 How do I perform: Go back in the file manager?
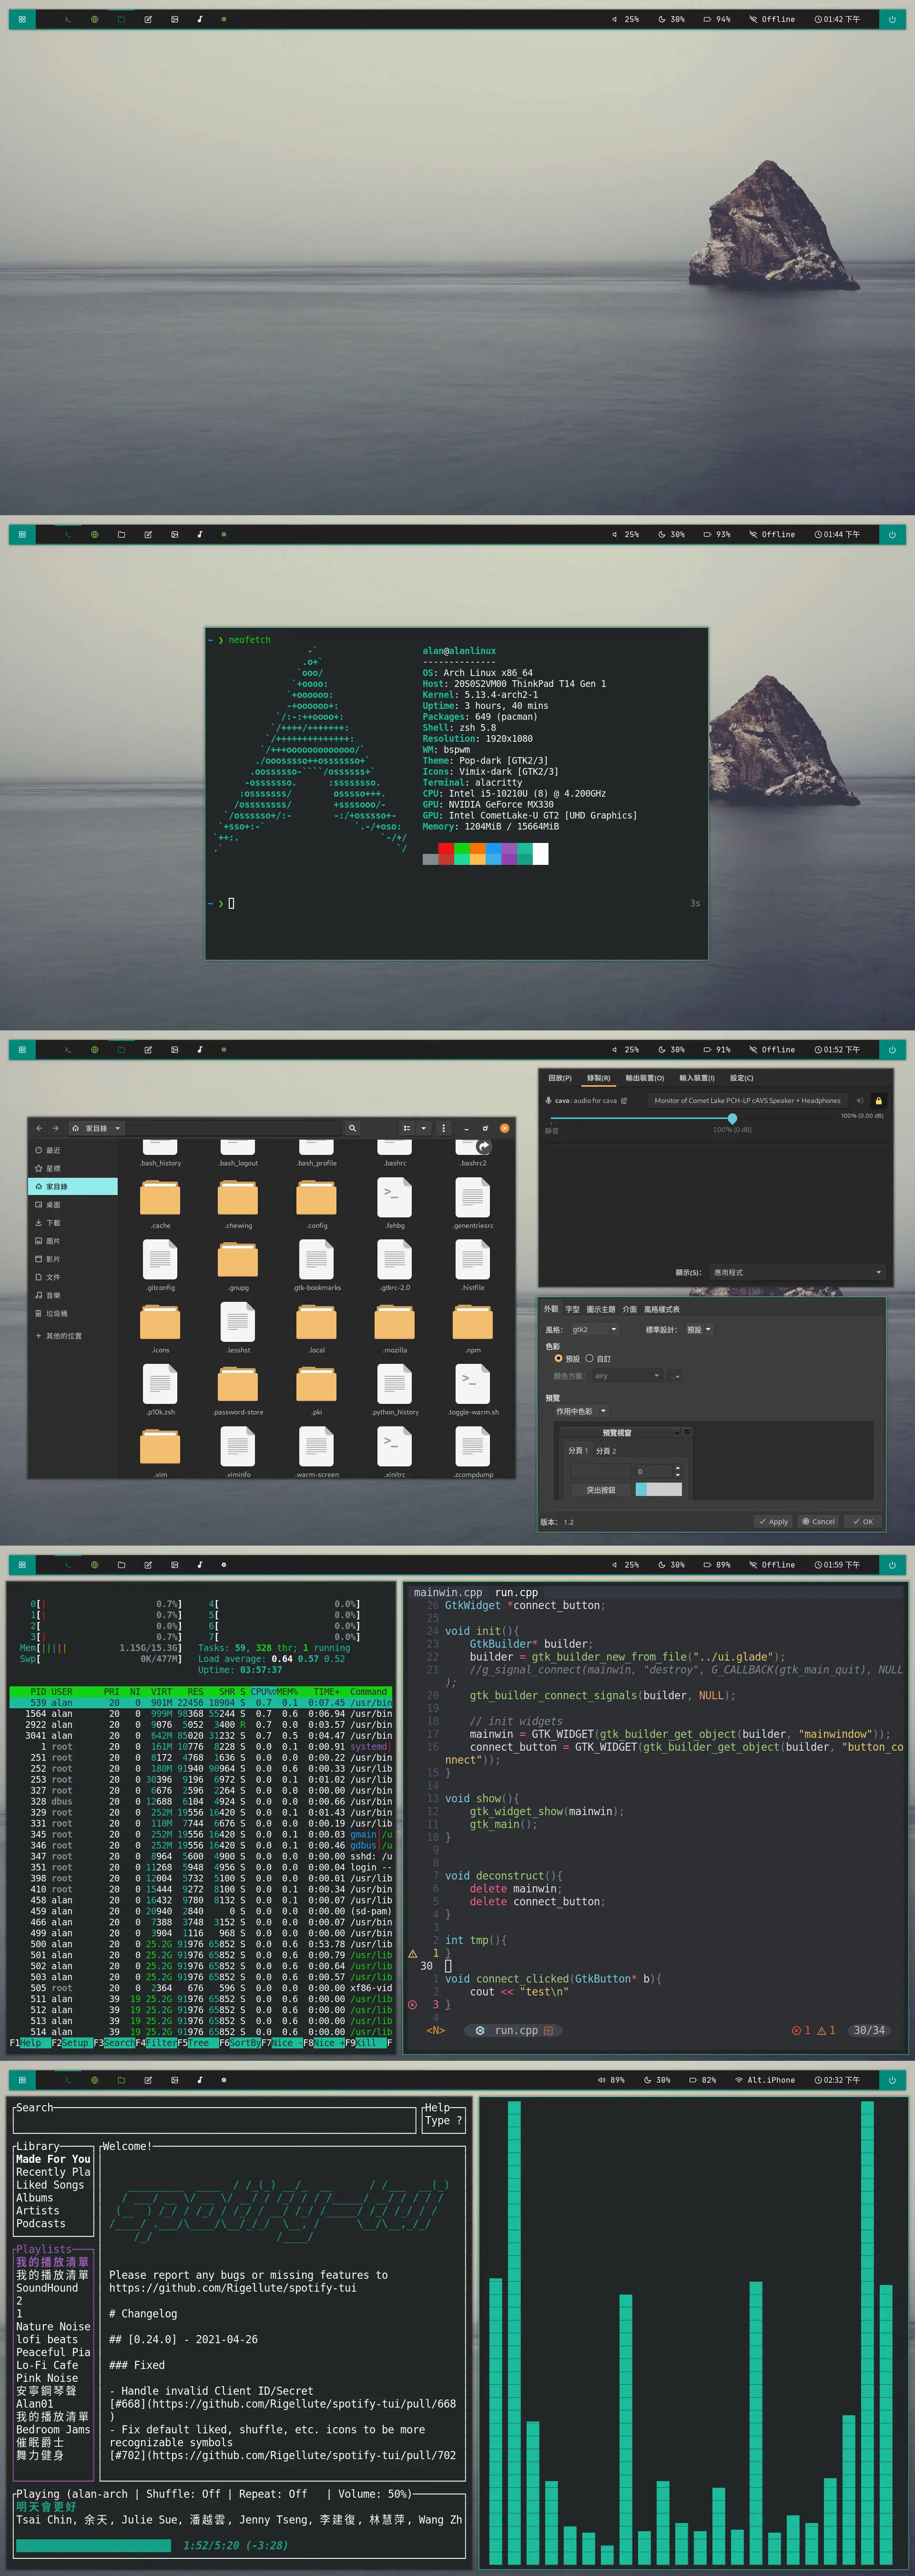point(39,1128)
